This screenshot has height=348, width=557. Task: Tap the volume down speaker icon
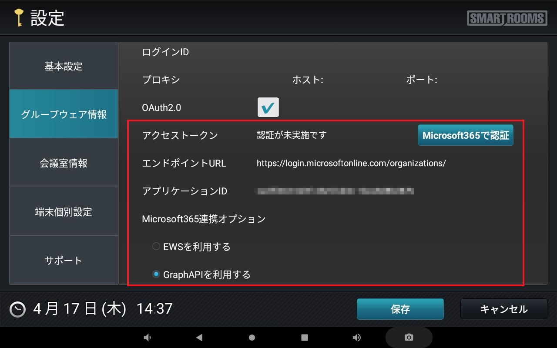(x=148, y=338)
